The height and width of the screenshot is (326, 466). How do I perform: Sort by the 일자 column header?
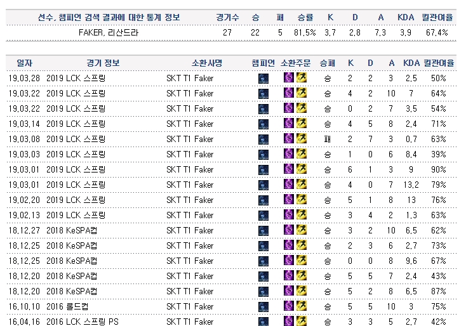(24, 63)
